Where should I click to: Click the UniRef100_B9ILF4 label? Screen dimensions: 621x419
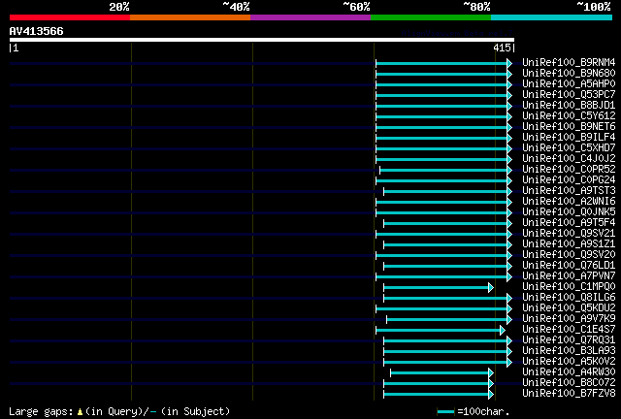pyautogui.click(x=569, y=138)
